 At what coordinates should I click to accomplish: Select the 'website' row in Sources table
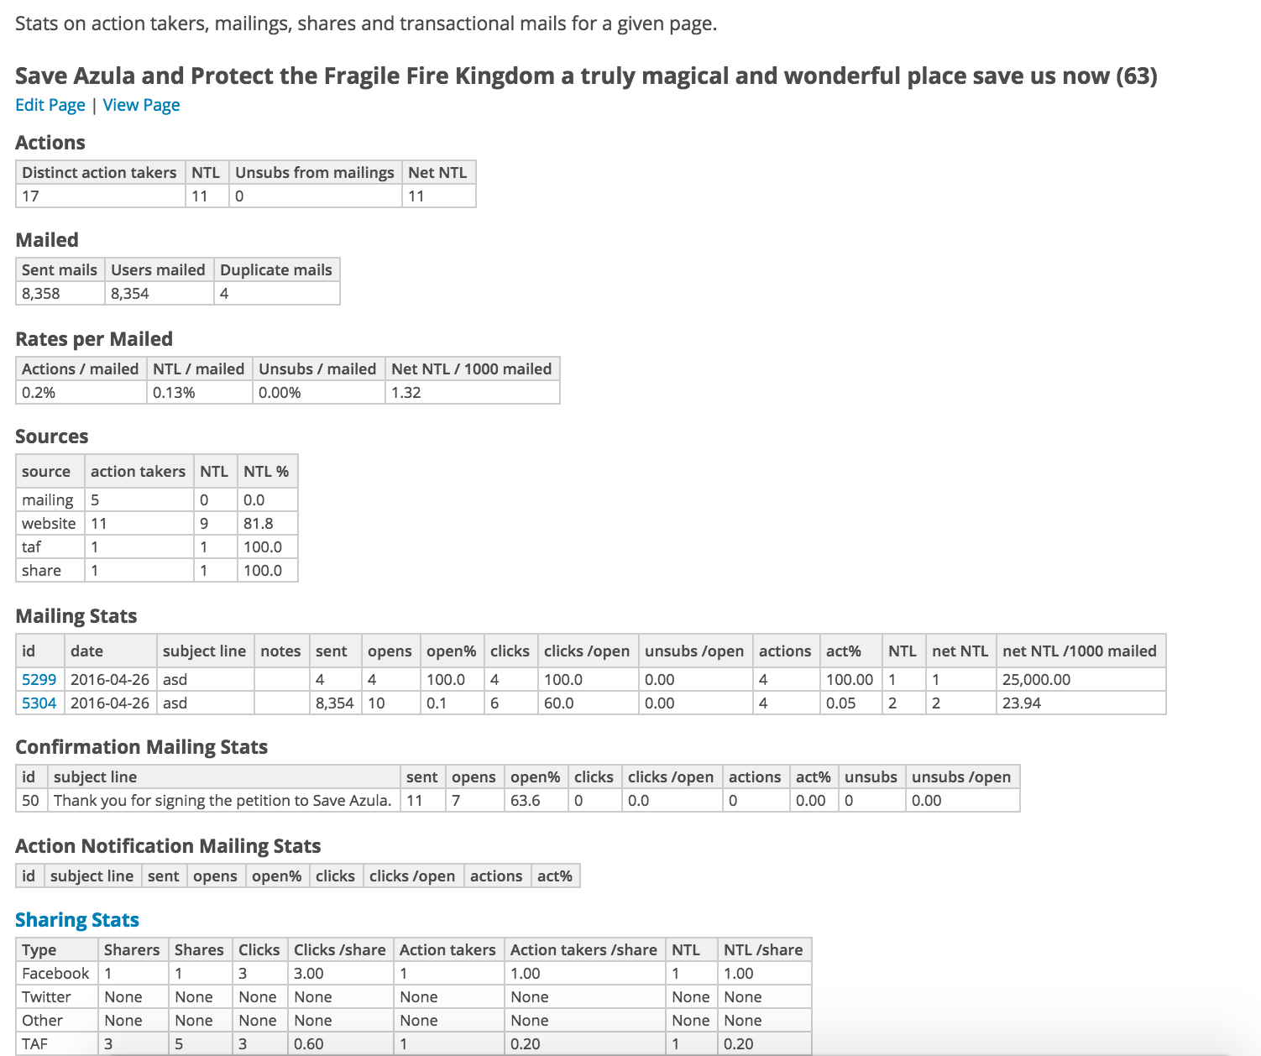[x=49, y=523]
